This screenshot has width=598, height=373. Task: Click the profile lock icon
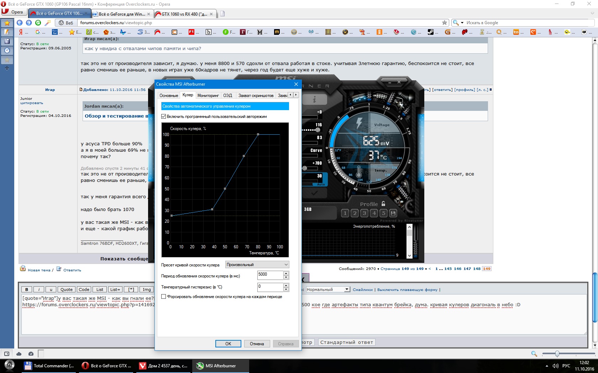(383, 204)
